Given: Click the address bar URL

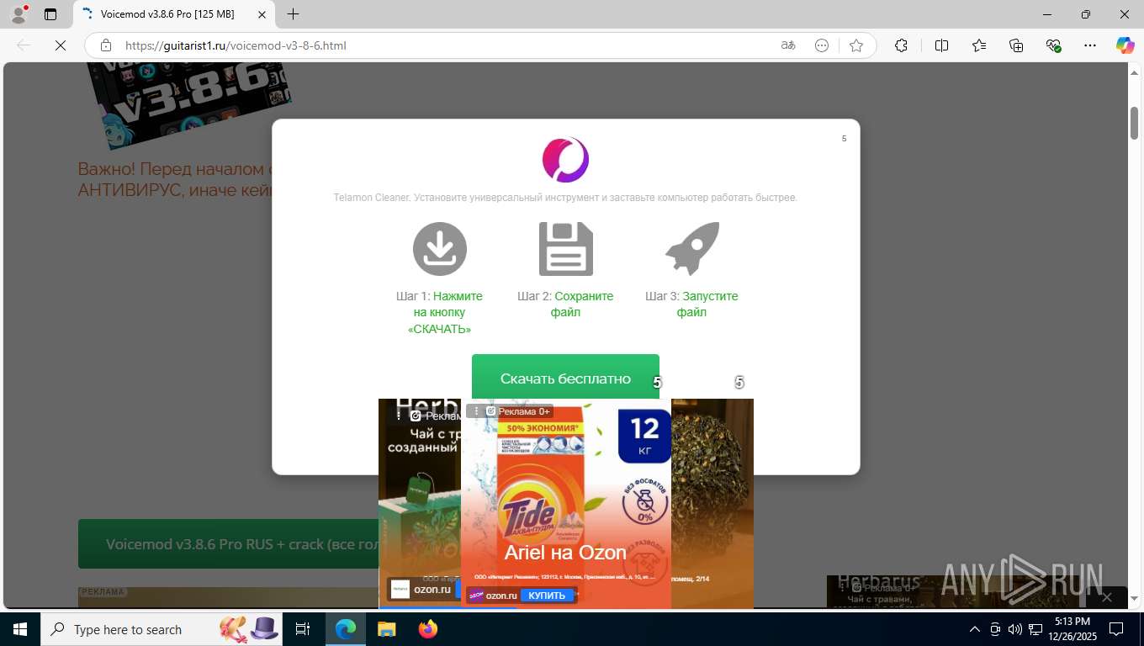Looking at the screenshot, I should 236,45.
